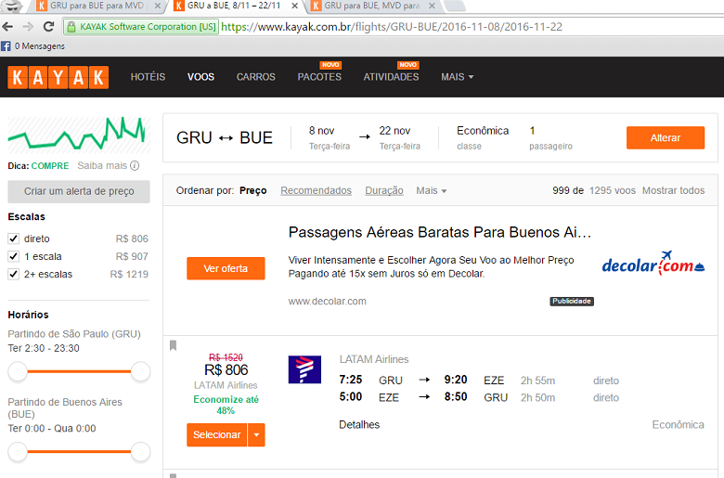
Task: Sort results by Recomendados
Action: tap(316, 191)
